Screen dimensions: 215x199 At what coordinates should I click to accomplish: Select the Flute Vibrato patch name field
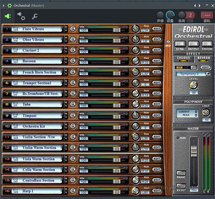tap(37, 29)
